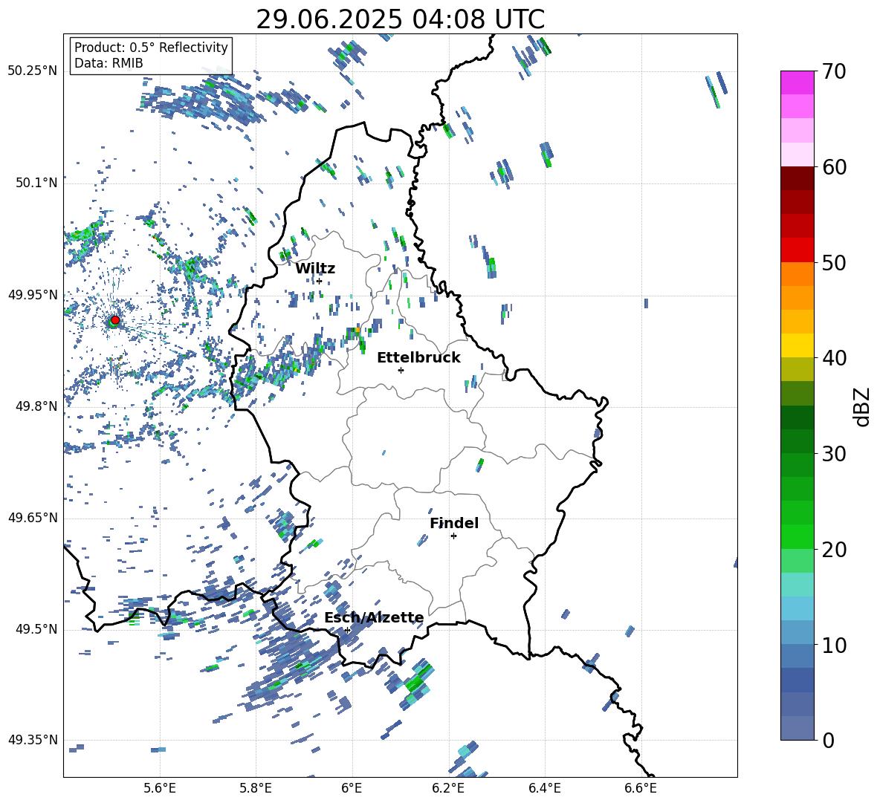Click the magenta top segment of colorbar
880x803 pixels.
tap(797, 82)
